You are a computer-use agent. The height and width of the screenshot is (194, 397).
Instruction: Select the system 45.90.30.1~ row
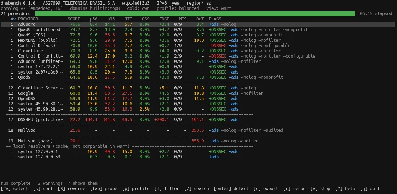[197, 104]
